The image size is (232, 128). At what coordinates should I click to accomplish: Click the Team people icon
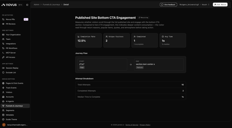tap(3, 39)
